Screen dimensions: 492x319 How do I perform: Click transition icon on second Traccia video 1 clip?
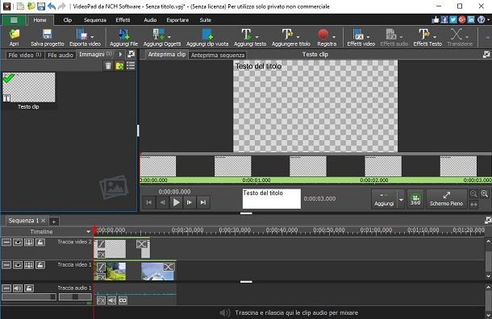coord(169,267)
